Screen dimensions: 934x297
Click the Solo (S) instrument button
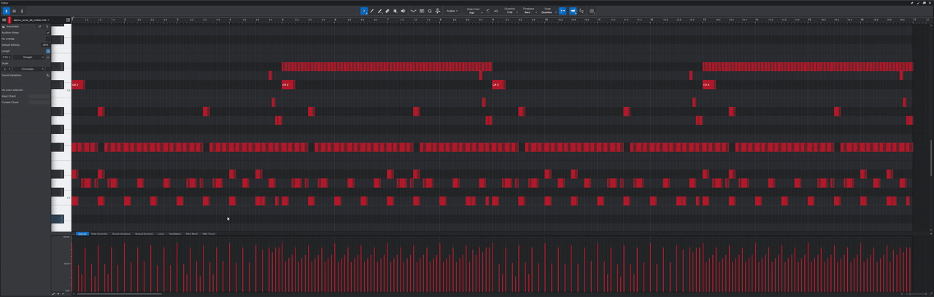point(47,26)
